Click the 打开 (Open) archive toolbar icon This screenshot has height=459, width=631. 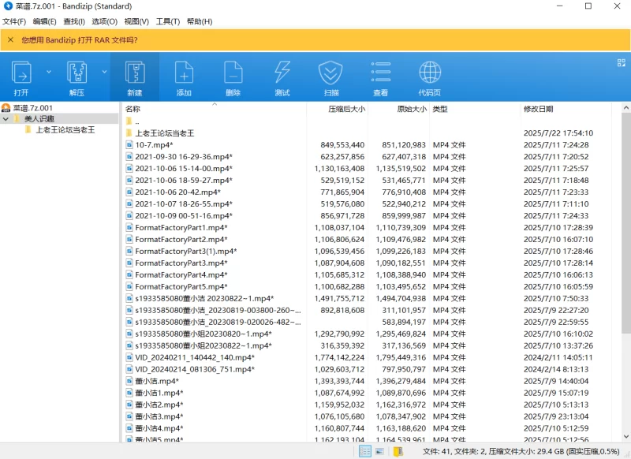[x=21, y=73]
